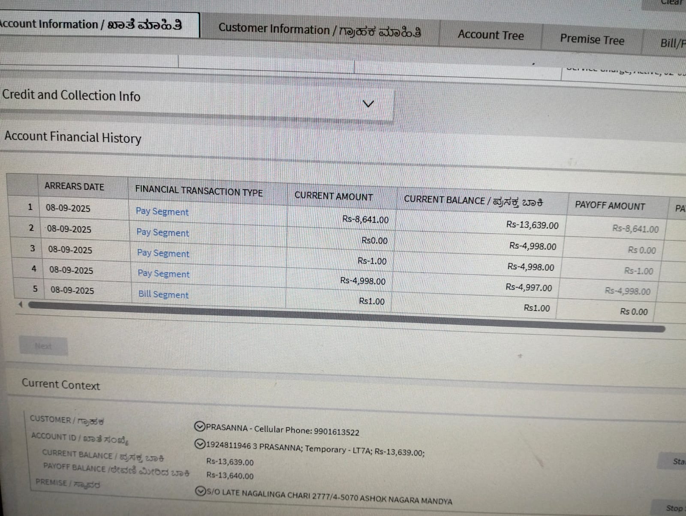
Task: Click row 2 current balance Rs-4,998.00
Action: point(533,246)
